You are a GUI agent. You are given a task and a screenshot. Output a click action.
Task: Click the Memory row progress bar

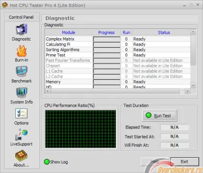click(107, 82)
